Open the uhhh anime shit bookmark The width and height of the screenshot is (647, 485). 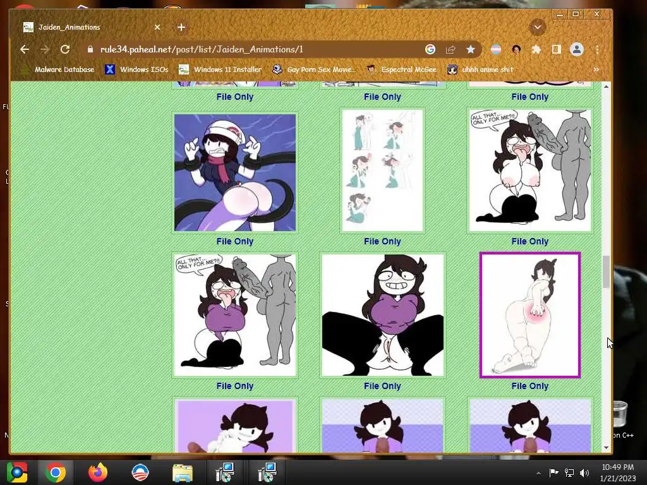[480, 69]
